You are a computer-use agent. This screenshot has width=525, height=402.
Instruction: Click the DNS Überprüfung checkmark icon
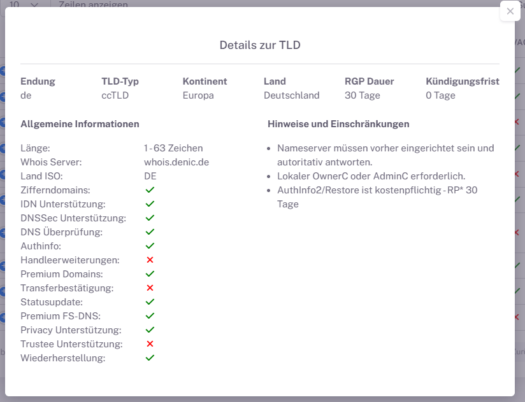pos(150,232)
